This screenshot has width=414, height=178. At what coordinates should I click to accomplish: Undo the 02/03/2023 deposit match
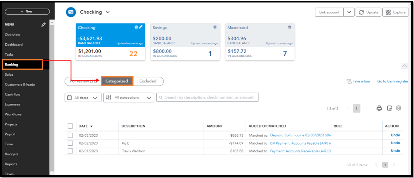click(x=395, y=135)
